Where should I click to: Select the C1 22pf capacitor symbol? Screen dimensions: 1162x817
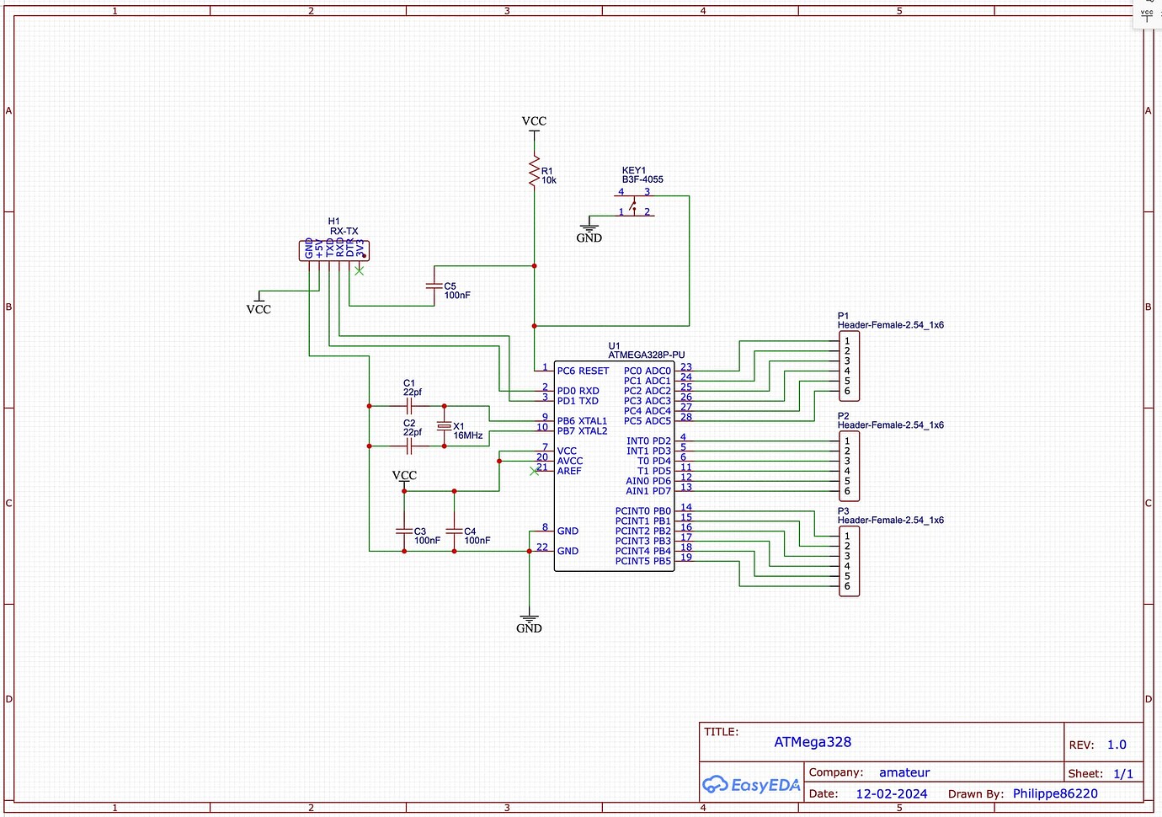[410, 404]
